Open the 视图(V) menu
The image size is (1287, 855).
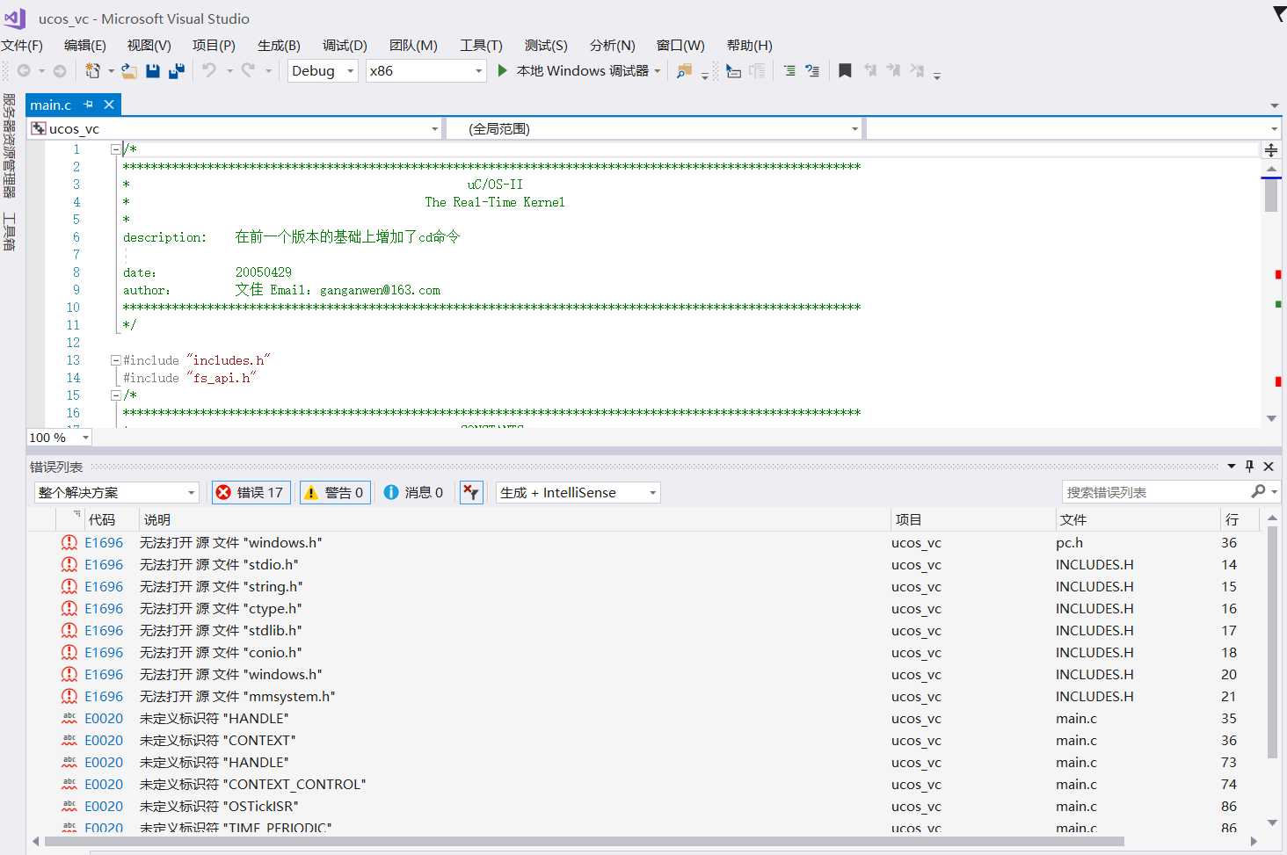(149, 45)
